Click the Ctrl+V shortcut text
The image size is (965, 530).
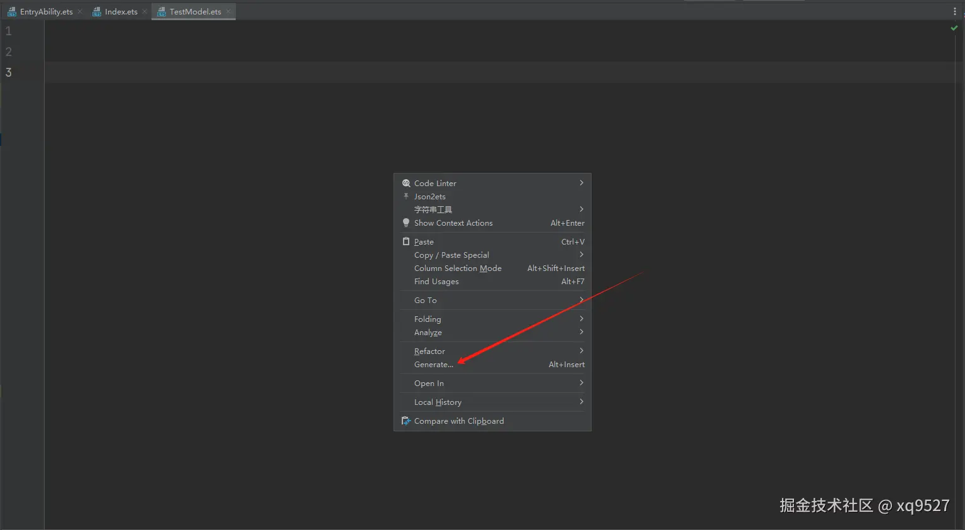tap(573, 241)
